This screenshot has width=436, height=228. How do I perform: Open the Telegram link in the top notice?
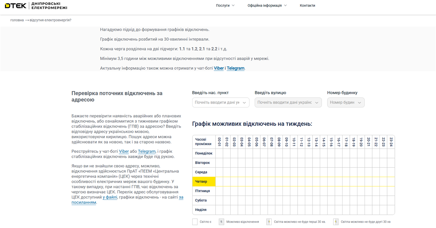(235, 68)
